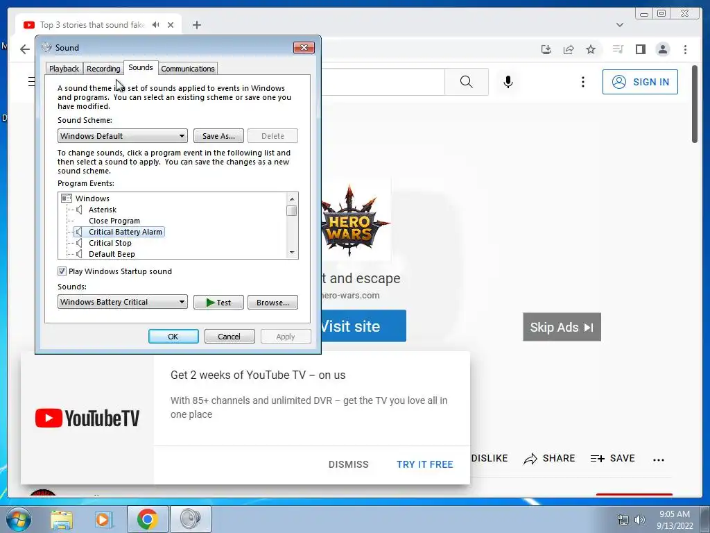Toggle the Chrome side panel
This screenshot has height=533, width=710.
coord(640,49)
